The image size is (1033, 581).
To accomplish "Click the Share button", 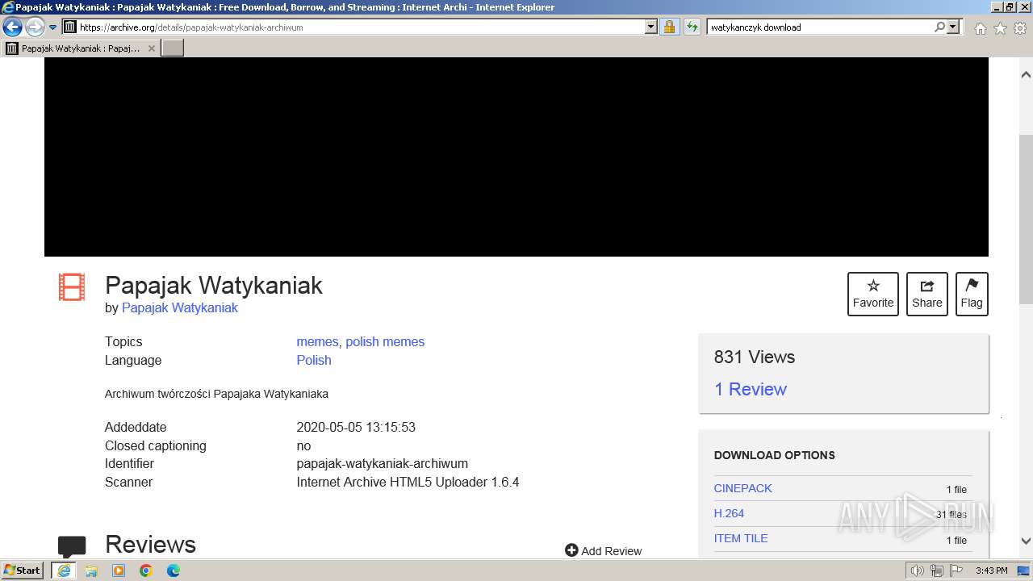I will pyautogui.click(x=927, y=294).
